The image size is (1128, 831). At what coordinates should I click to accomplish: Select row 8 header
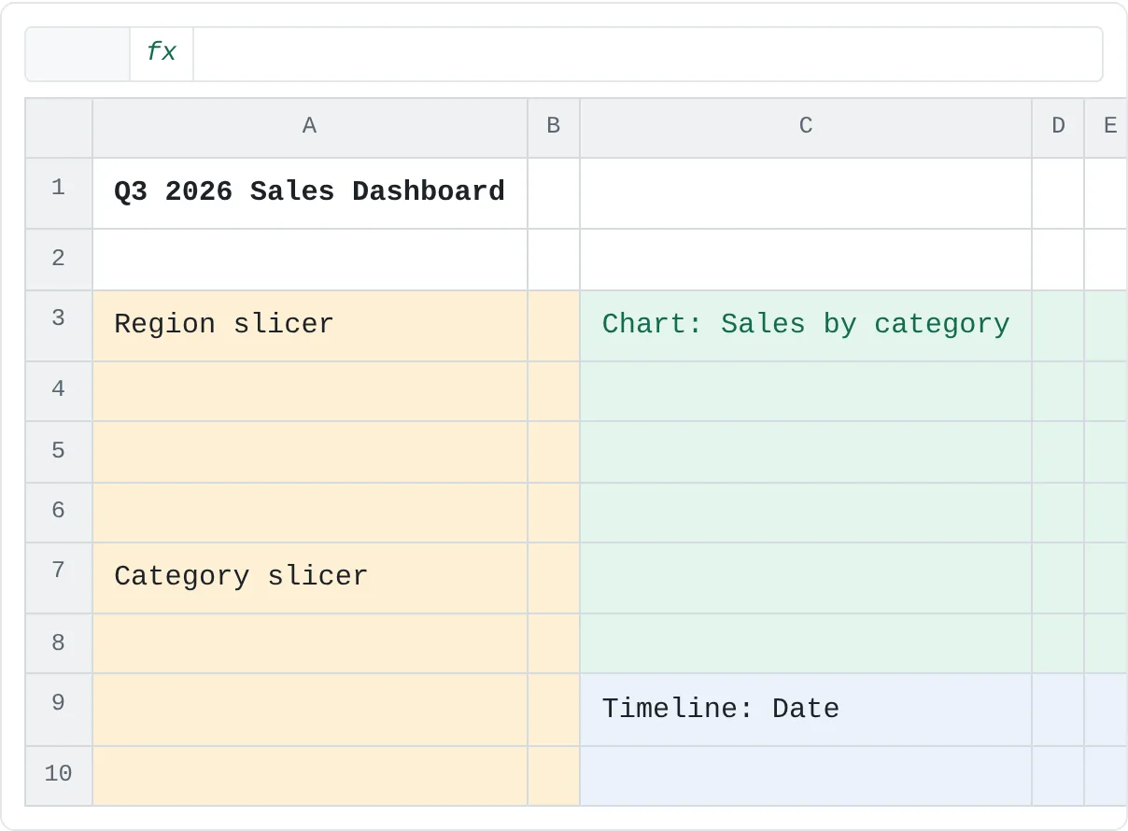(59, 643)
